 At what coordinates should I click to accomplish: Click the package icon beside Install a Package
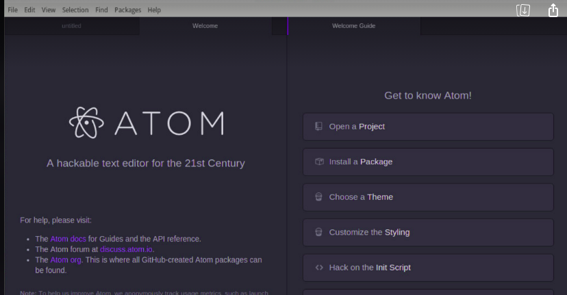319,162
